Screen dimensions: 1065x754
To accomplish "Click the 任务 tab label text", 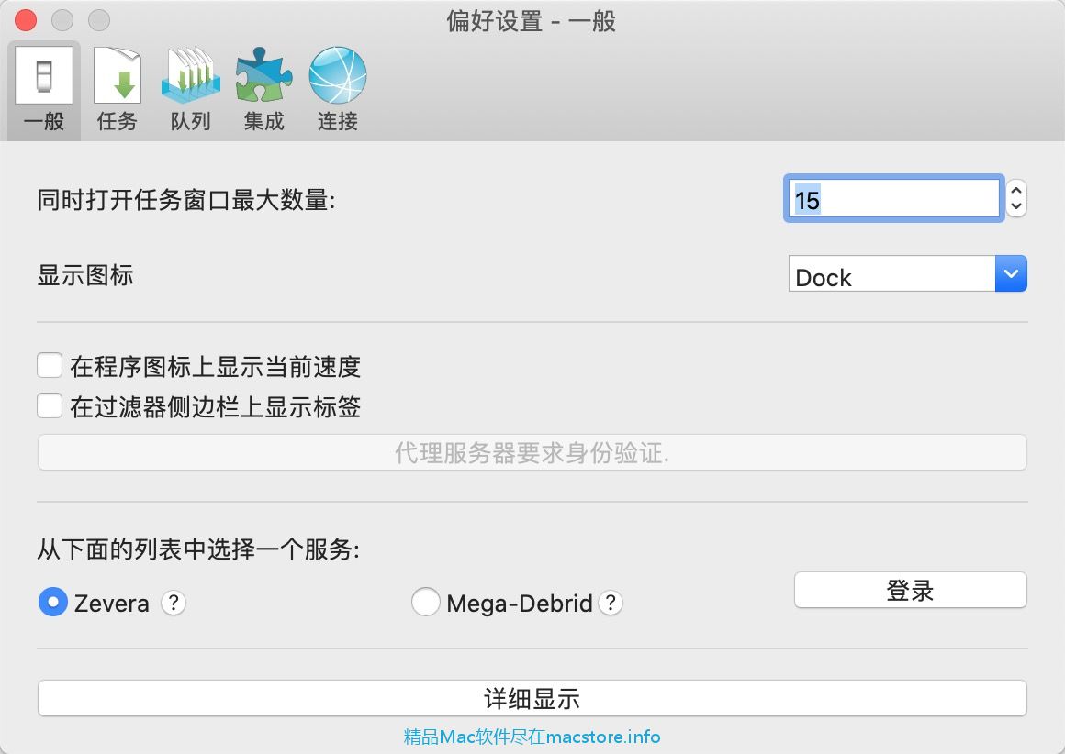I will pyautogui.click(x=118, y=121).
